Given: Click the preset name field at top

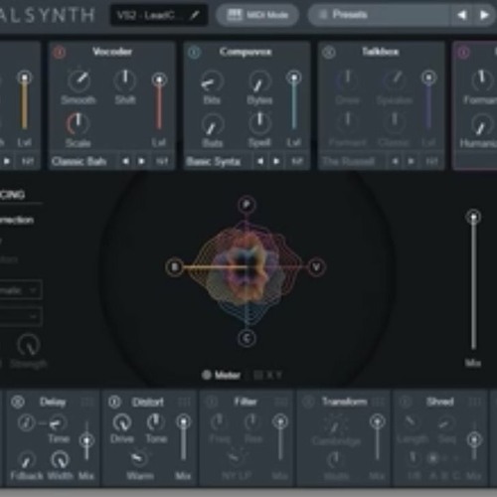Looking at the screenshot, I should [x=158, y=15].
